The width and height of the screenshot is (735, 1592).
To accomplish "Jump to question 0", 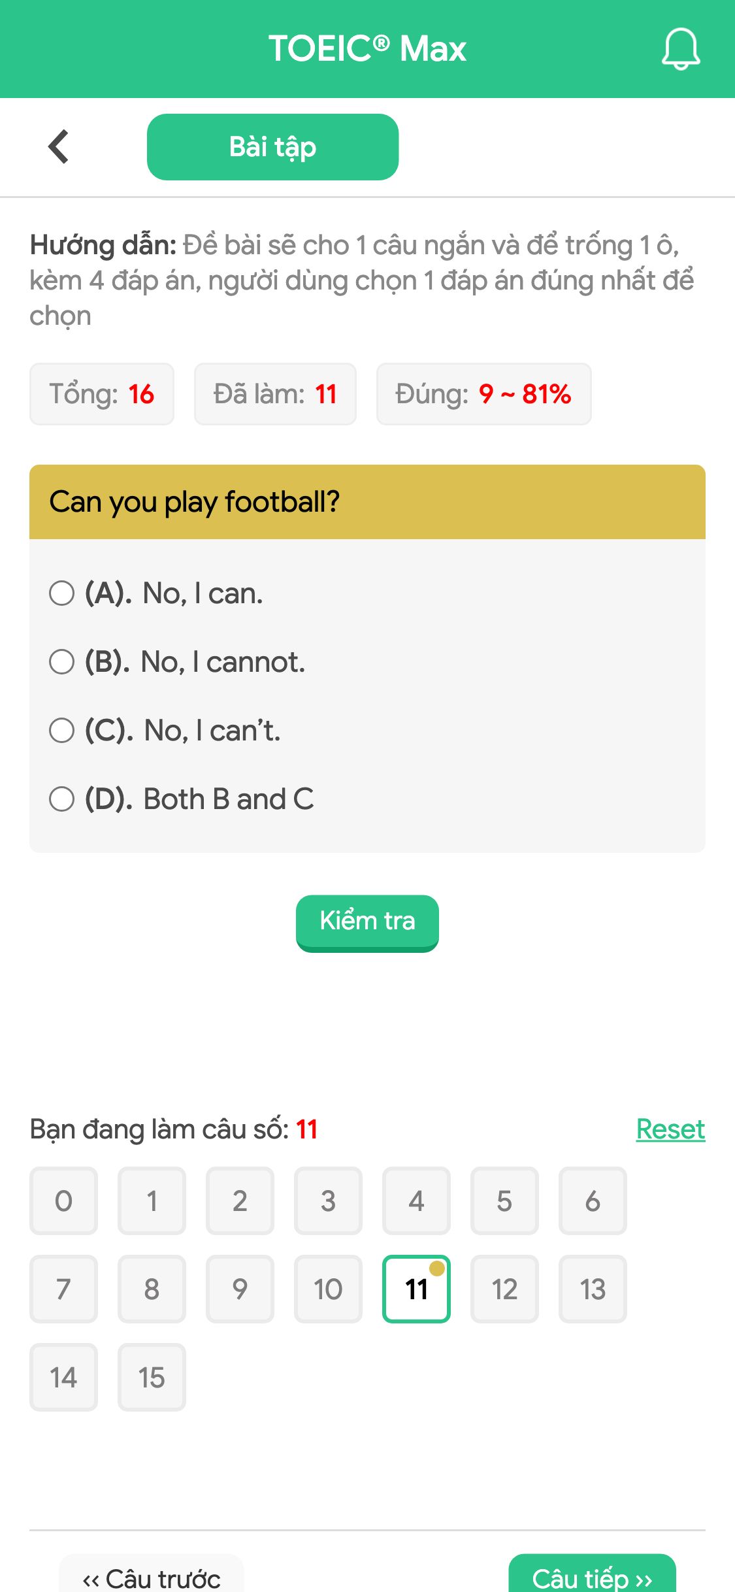I will 63,1201.
